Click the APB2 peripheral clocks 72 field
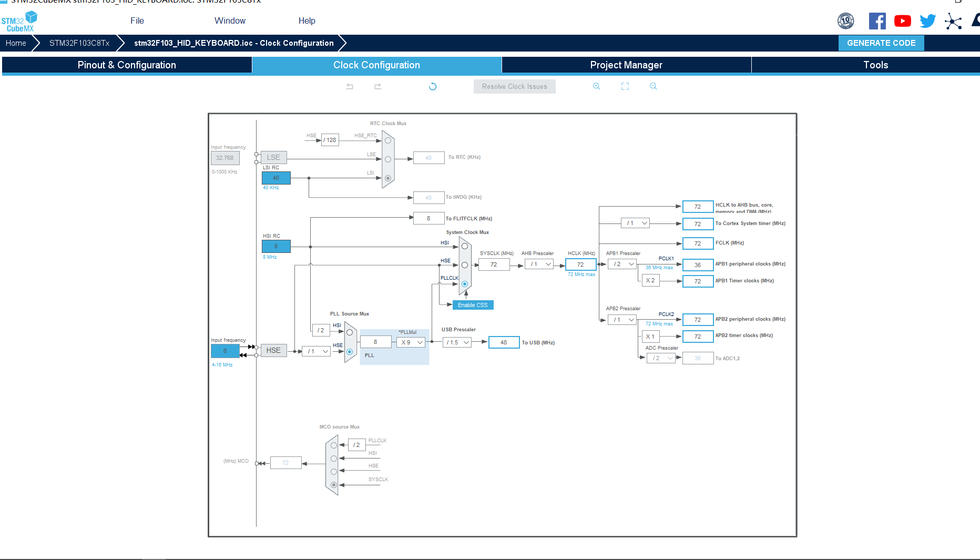 [x=698, y=320]
